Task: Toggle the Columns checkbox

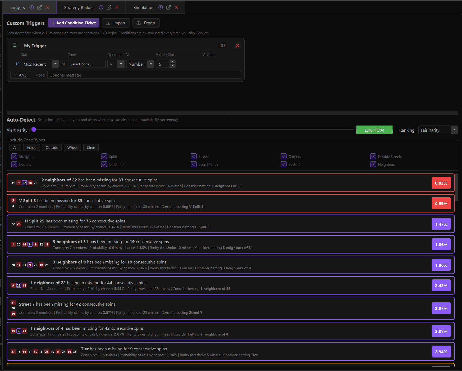Action: pos(104,164)
